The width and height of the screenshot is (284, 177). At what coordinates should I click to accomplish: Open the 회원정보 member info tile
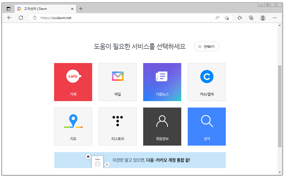[x=162, y=127]
